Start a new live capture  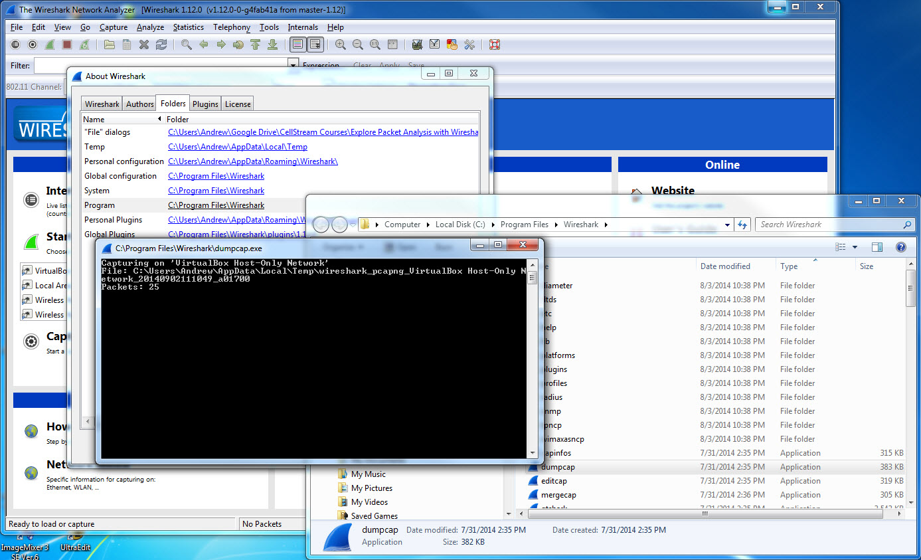click(49, 45)
